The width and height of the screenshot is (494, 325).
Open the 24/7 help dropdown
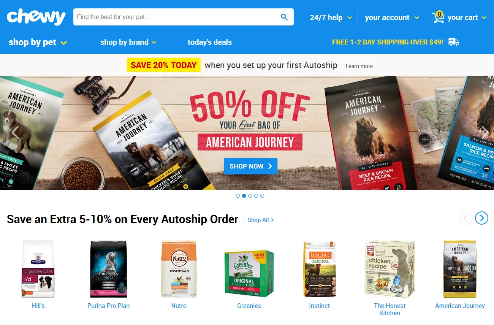[x=331, y=17]
